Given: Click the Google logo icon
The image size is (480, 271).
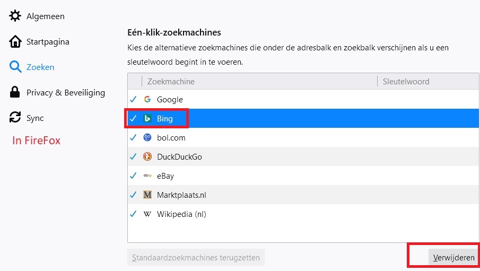Looking at the screenshot, I should [x=147, y=99].
